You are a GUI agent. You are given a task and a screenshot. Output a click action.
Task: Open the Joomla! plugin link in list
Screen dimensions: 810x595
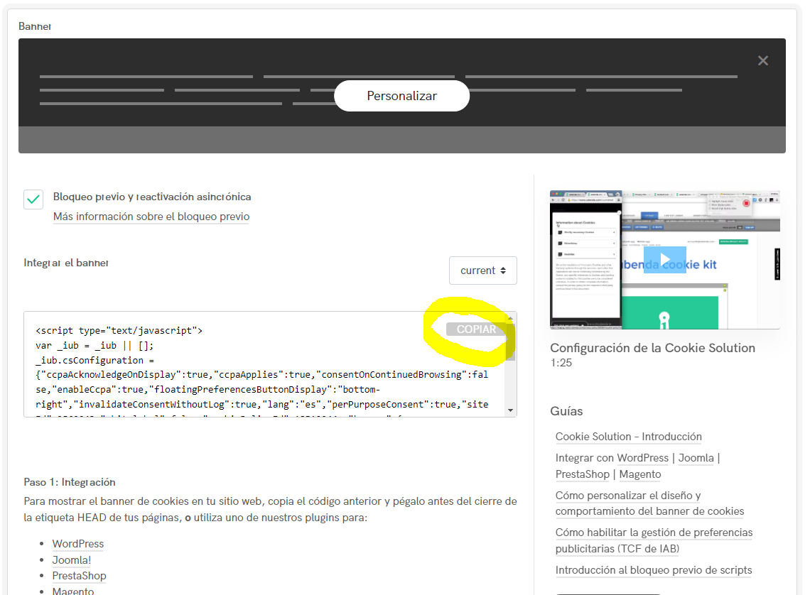(71, 560)
